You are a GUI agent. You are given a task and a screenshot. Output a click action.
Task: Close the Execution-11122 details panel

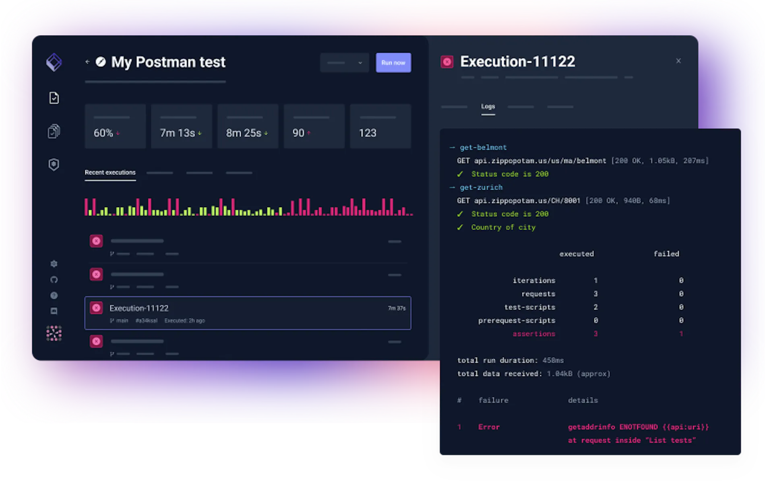[678, 61]
